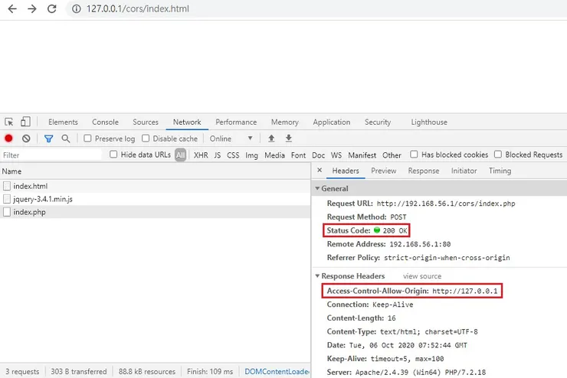Select the Network panel tab

point(187,122)
